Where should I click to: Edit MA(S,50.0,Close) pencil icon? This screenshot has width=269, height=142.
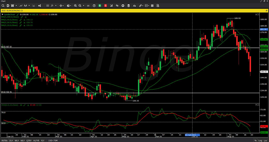click(x=21, y=20)
